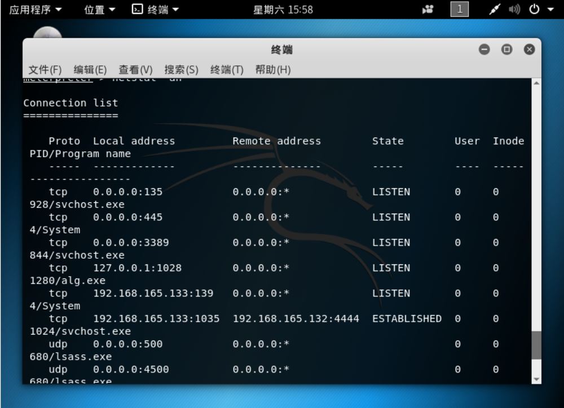Click the 'Inode' column header
564x408 pixels.
tap(508, 141)
